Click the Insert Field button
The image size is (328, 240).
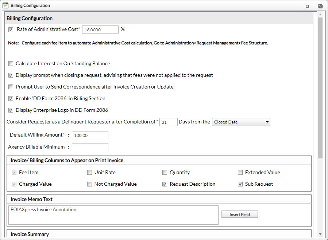coord(239,214)
